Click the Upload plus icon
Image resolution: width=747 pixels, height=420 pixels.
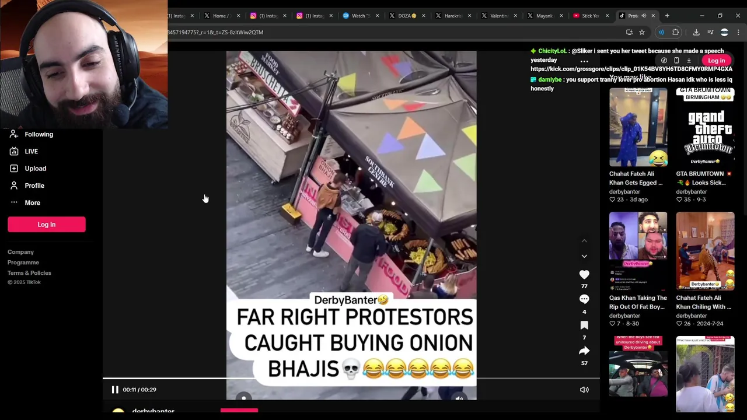coord(14,169)
